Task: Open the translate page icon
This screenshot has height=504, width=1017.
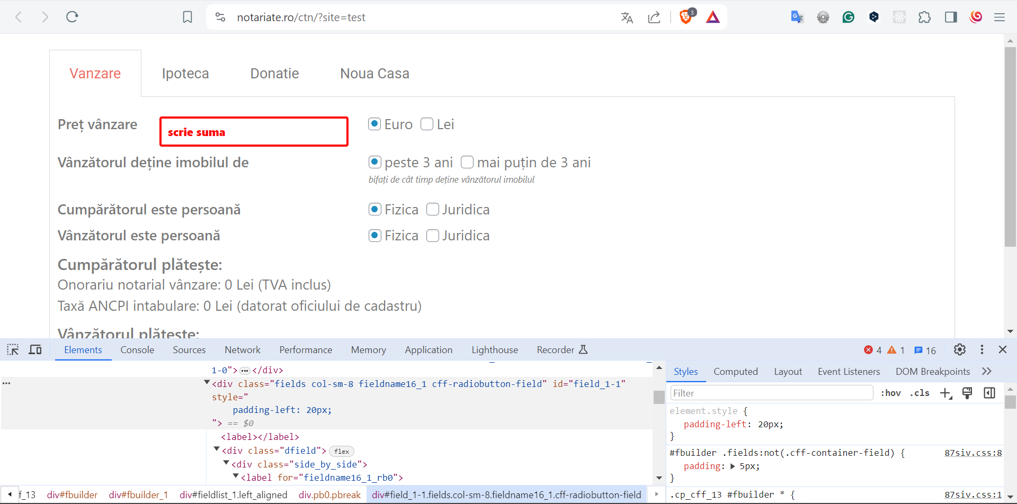Action: [627, 17]
